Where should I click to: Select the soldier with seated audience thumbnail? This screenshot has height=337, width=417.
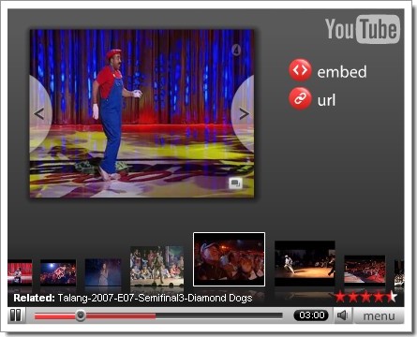(x=156, y=266)
